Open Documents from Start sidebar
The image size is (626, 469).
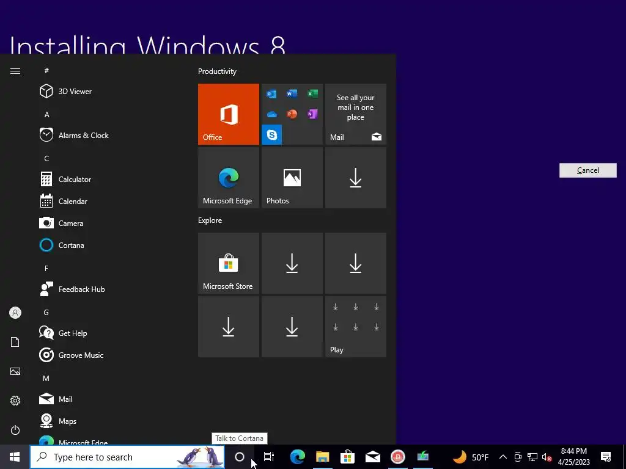[15, 342]
